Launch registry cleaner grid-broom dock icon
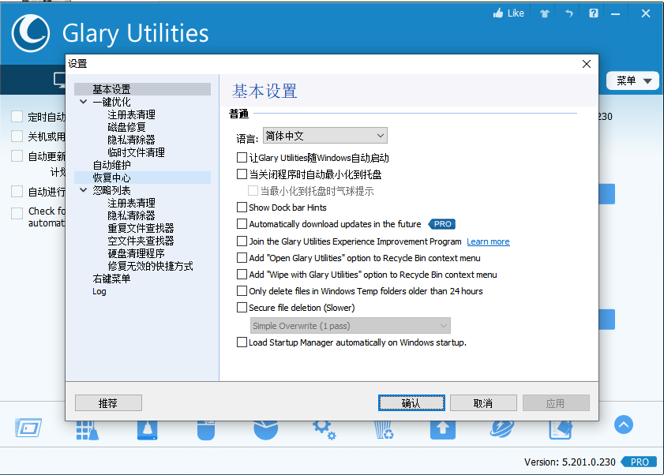 87,431
